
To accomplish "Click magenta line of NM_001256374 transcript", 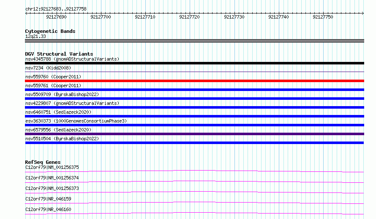I will click(194, 182).
